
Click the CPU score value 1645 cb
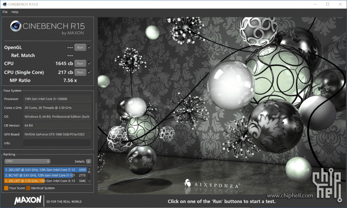pyautogui.click(x=64, y=63)
